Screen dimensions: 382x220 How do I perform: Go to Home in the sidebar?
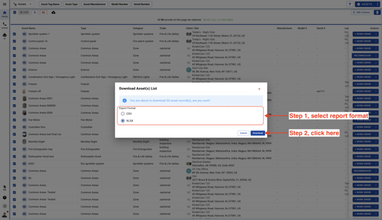[5, 14]
